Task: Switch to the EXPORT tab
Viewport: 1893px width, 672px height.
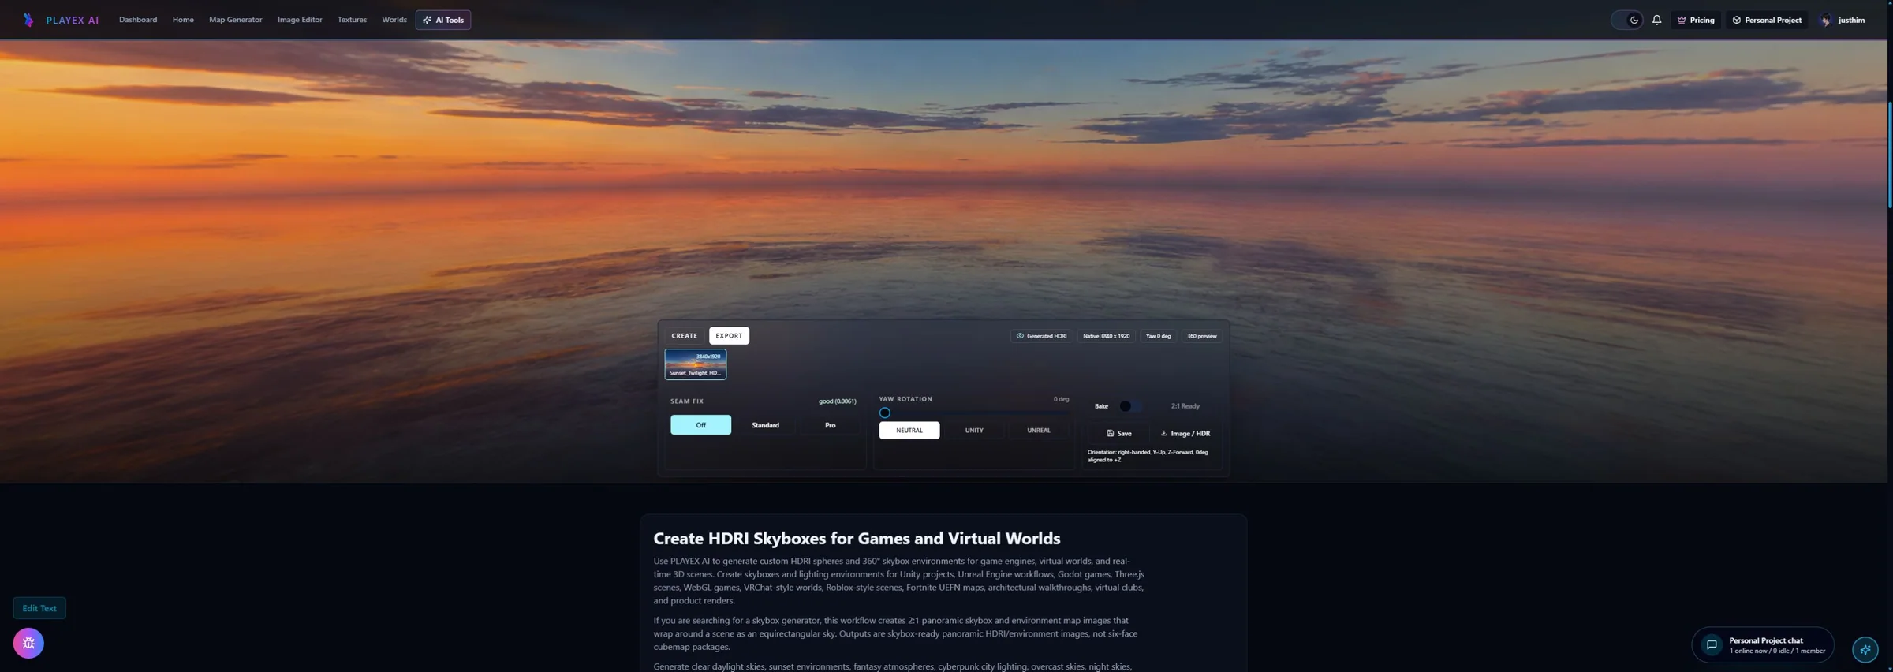Action: [x=729, y=336]
